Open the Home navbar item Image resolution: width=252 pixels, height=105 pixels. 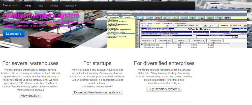(28, 6)
